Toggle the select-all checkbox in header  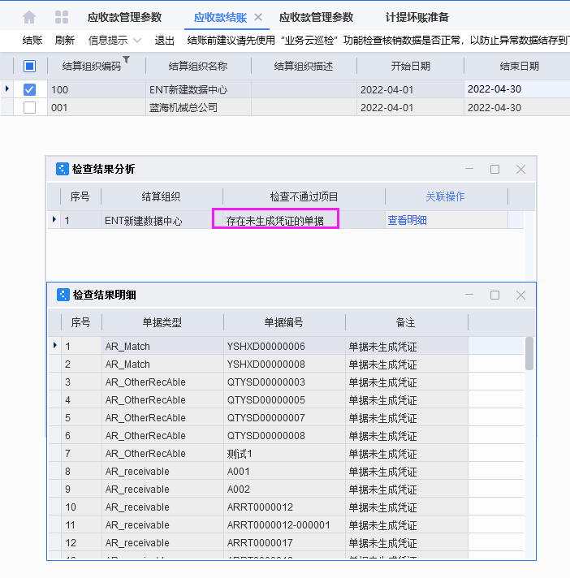(30, 67)
